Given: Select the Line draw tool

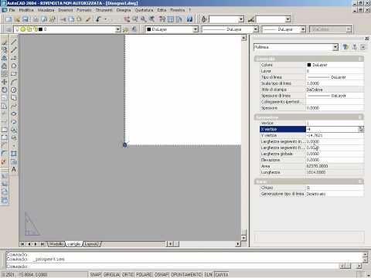Looking at the screenshot, I should 14,42.
